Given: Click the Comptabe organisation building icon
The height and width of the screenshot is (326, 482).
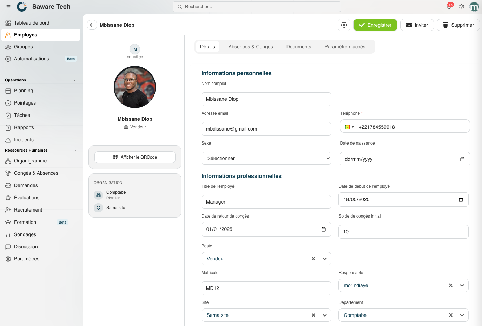Looking at the screenshot, I should [x=98, y=195].
